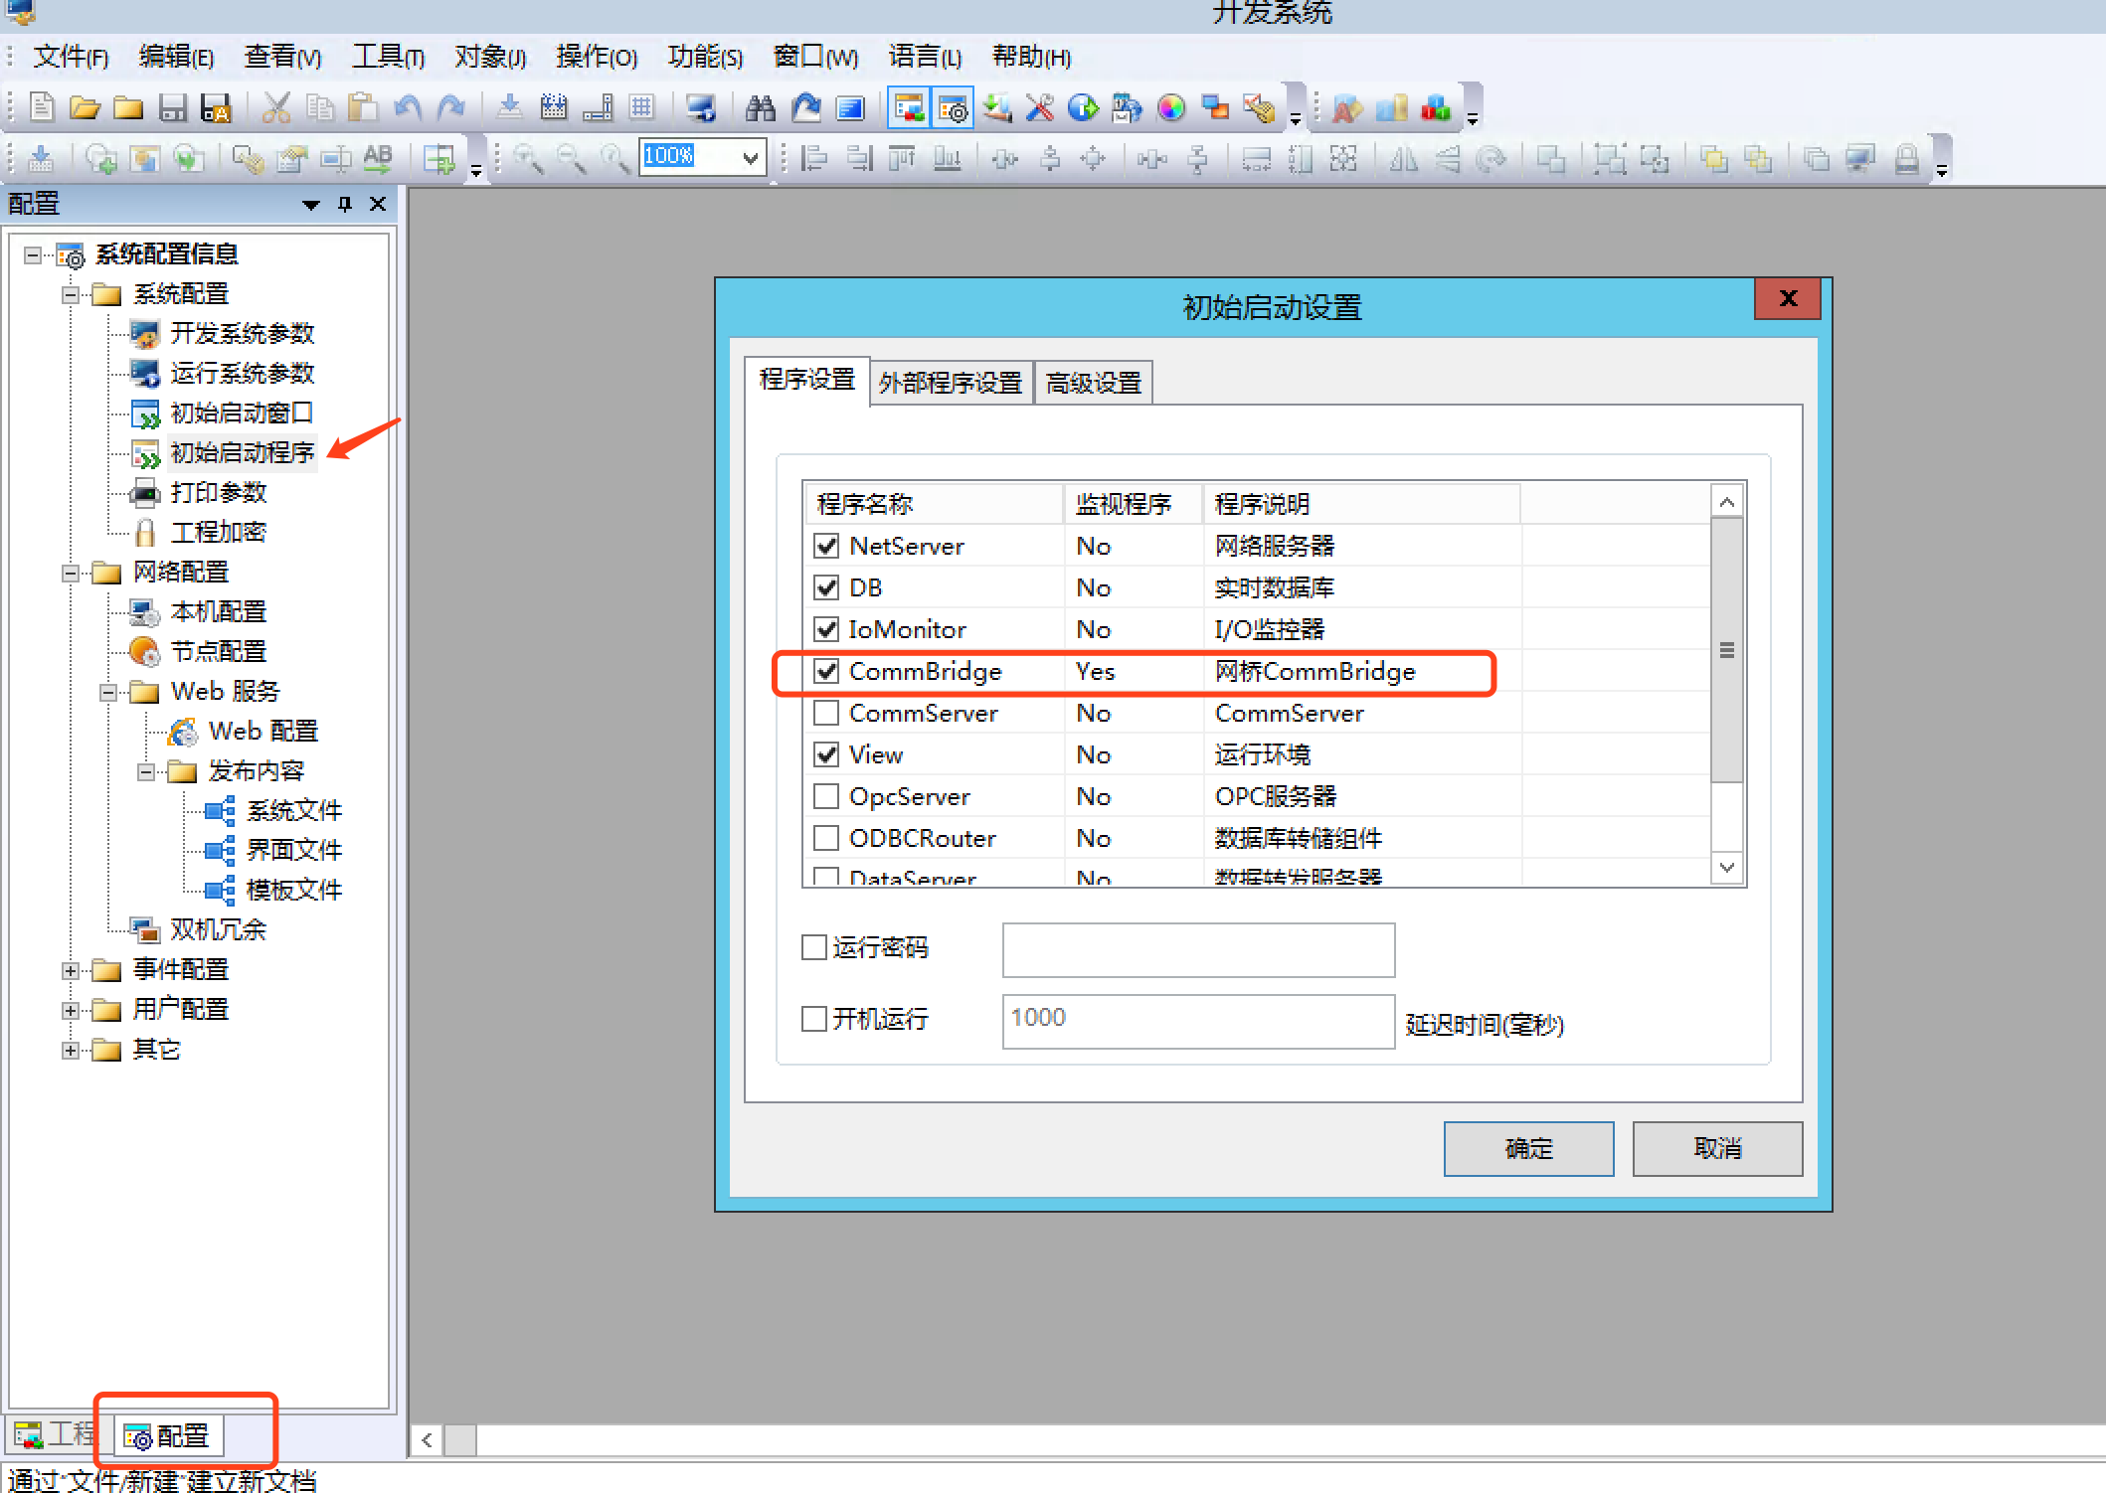Click the configuration view gear-window icon

[953, 107]
